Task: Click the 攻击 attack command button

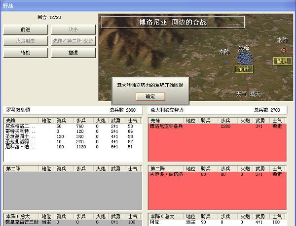Action: (73, 30)
